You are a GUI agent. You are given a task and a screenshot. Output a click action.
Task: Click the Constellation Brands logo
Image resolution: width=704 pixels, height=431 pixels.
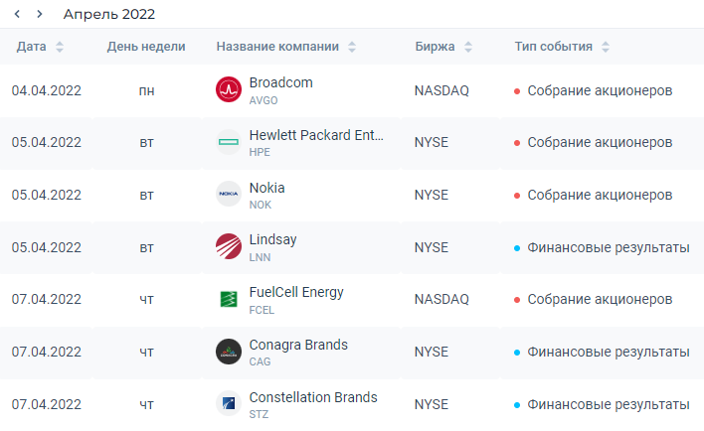pos(229,403)
